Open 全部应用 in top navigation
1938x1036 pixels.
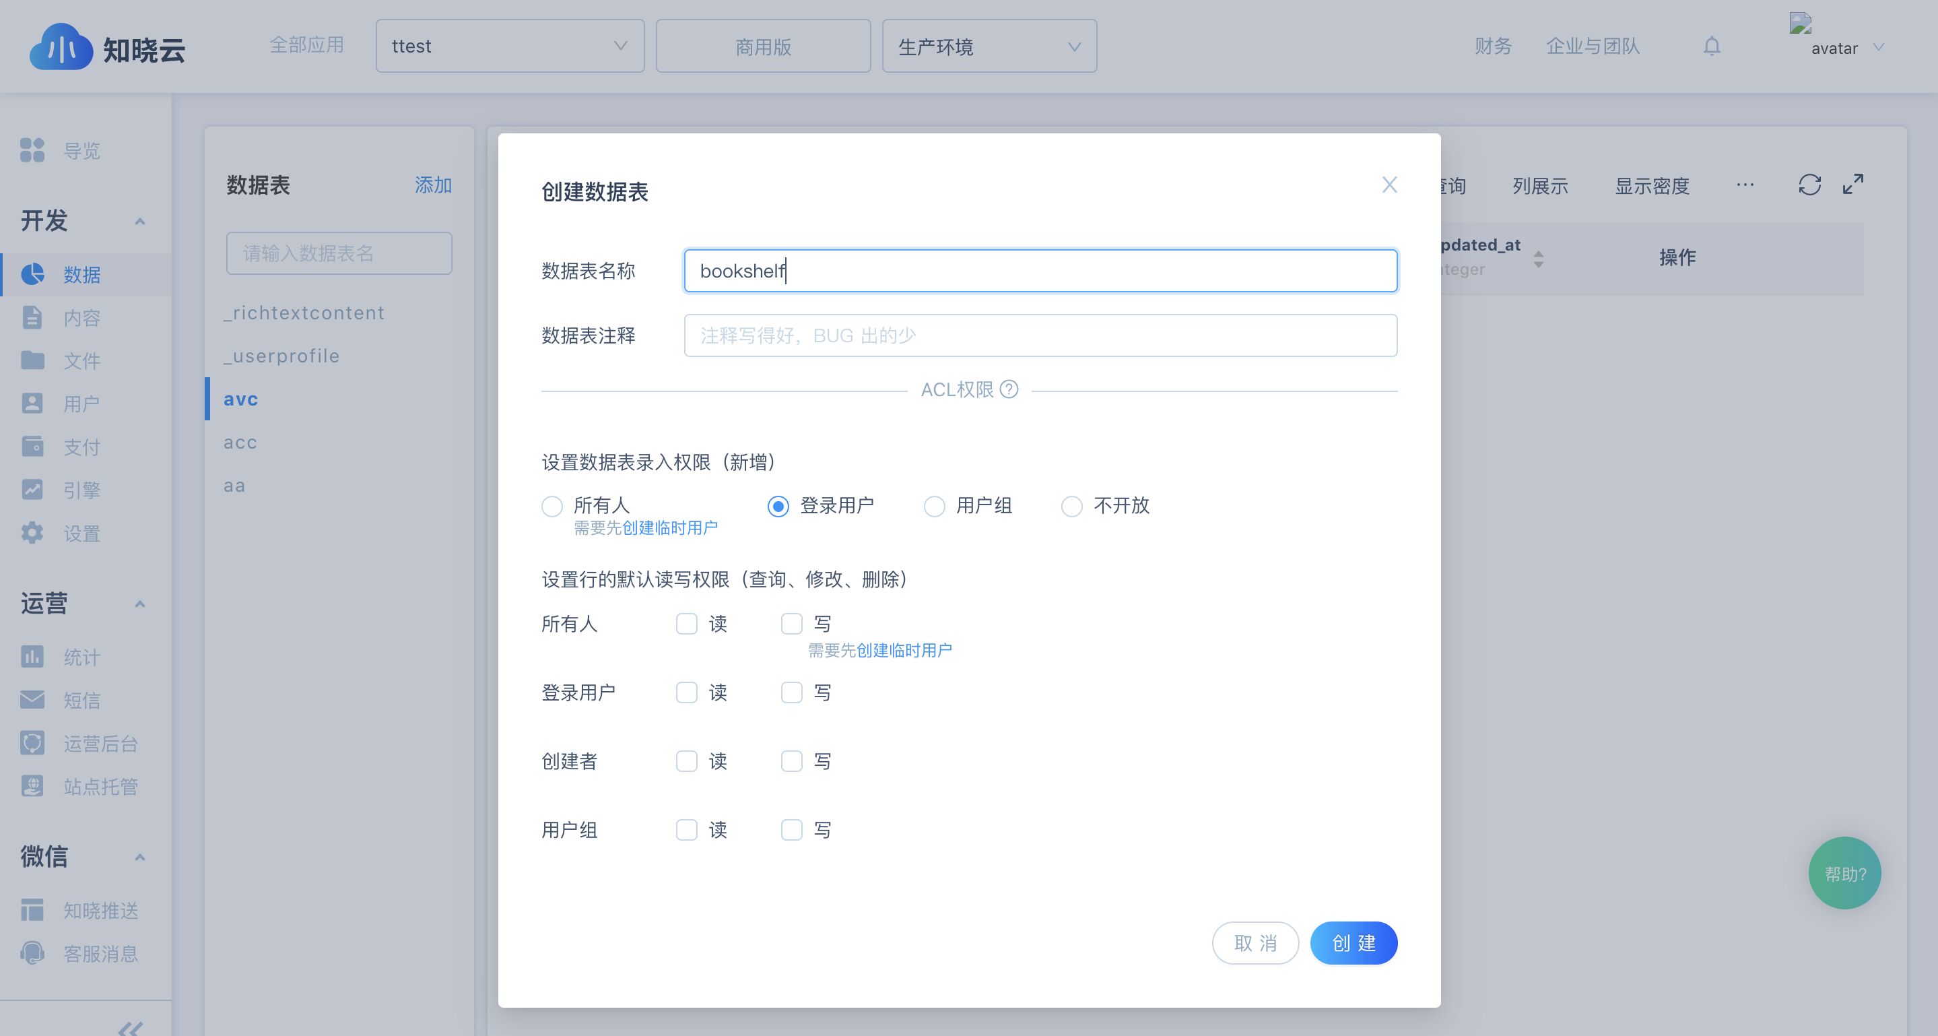[x=307, y=45]
